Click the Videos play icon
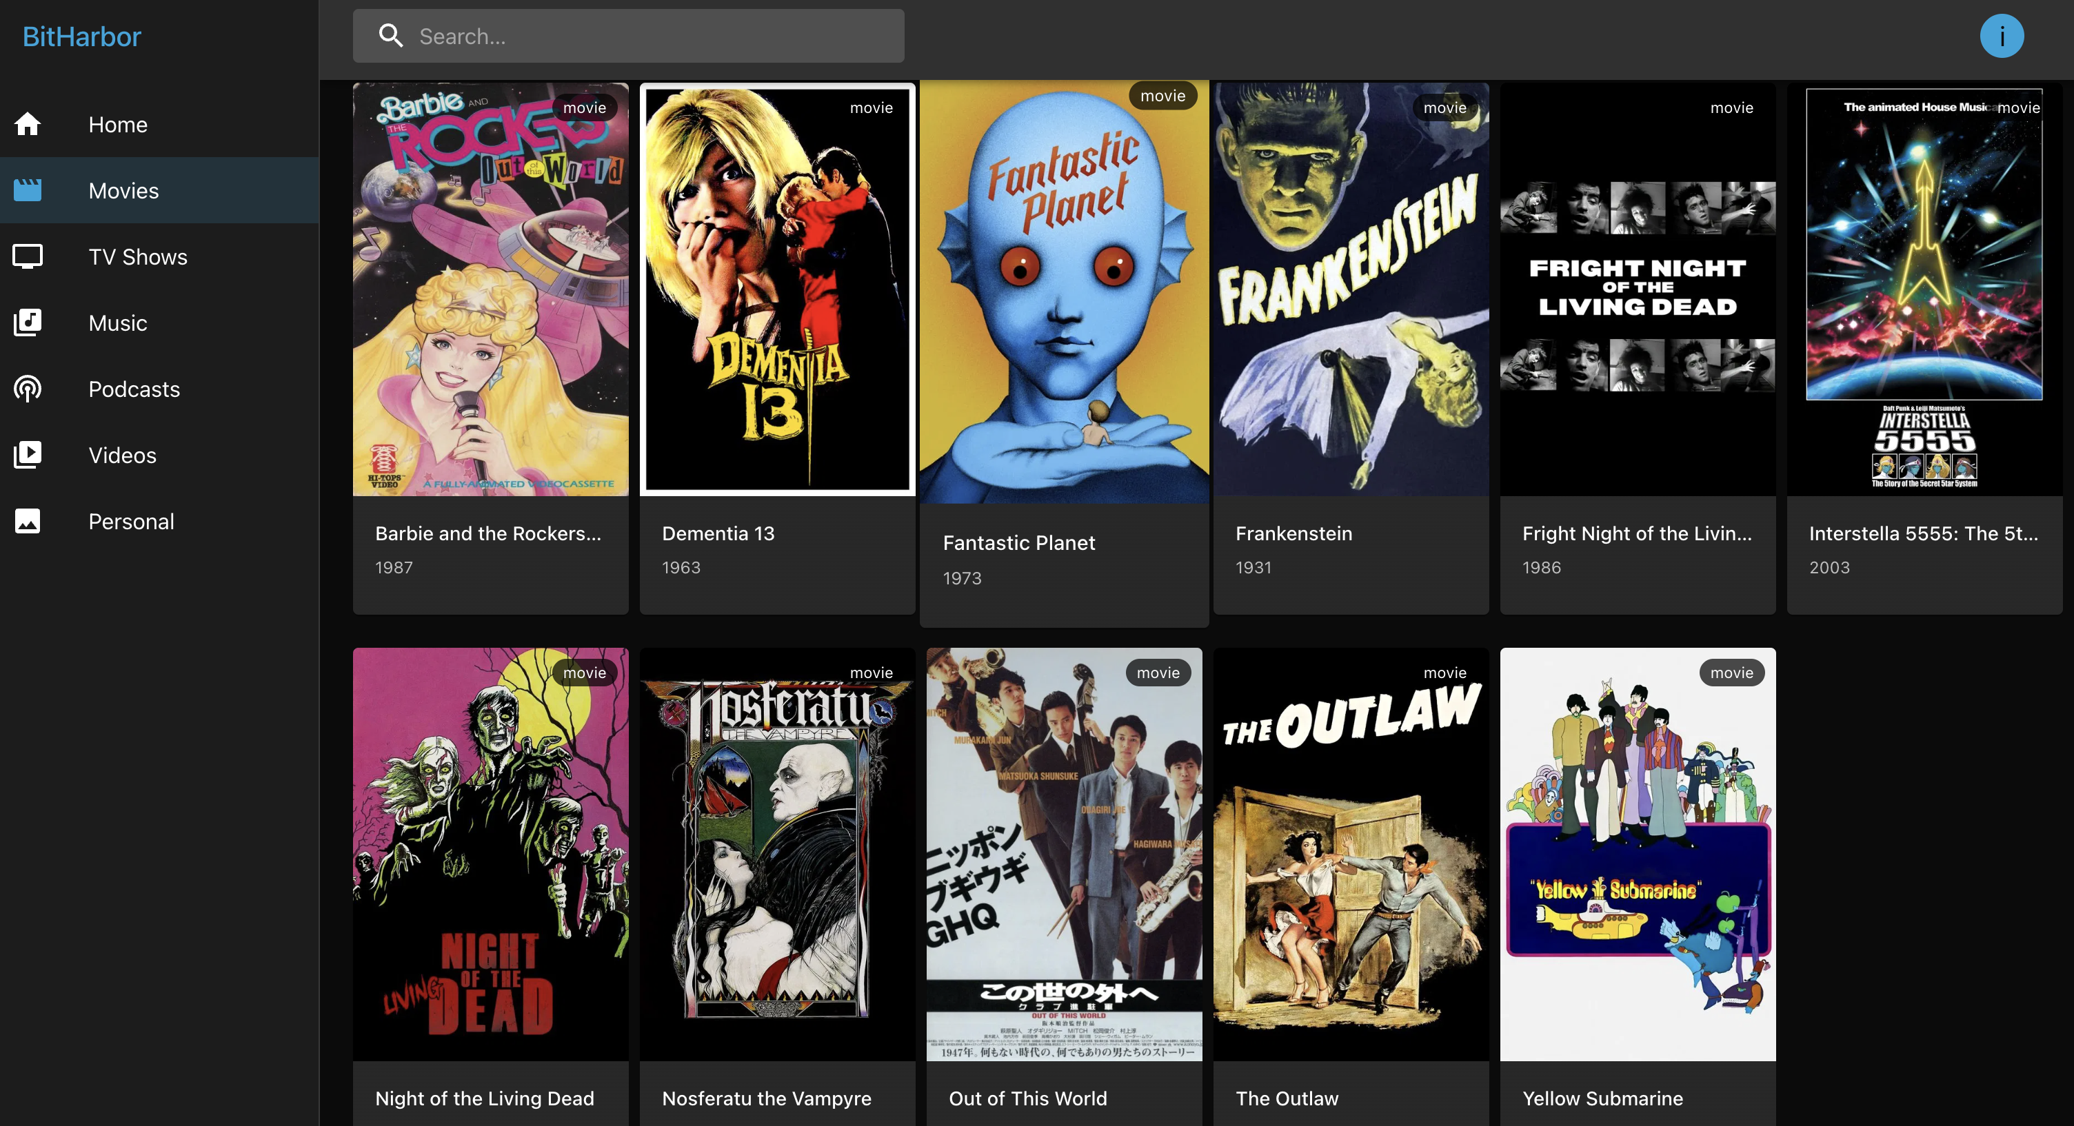Image resolution: width=2074 pixels, height=1126 pixels. (x=28, y=455)
